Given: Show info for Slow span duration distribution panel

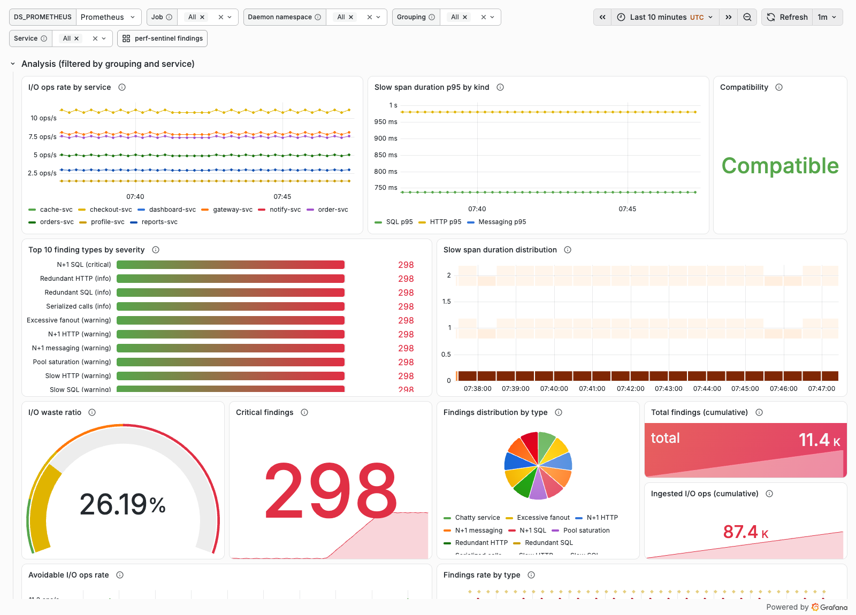Looking at the screenshot, I should pos(568,250).
